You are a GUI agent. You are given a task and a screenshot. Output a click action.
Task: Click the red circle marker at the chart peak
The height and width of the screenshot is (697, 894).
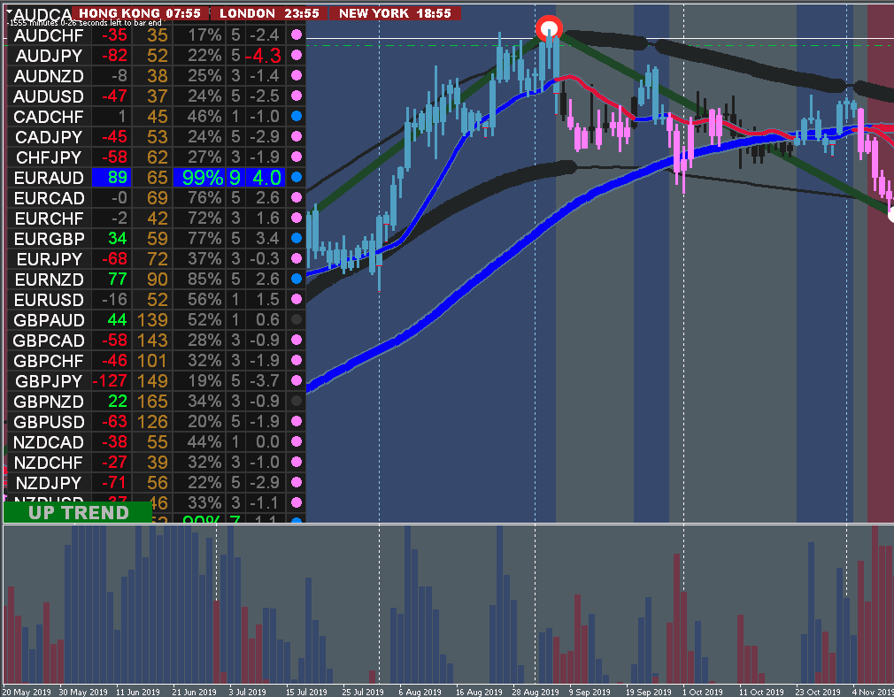[x=549, y=28]
